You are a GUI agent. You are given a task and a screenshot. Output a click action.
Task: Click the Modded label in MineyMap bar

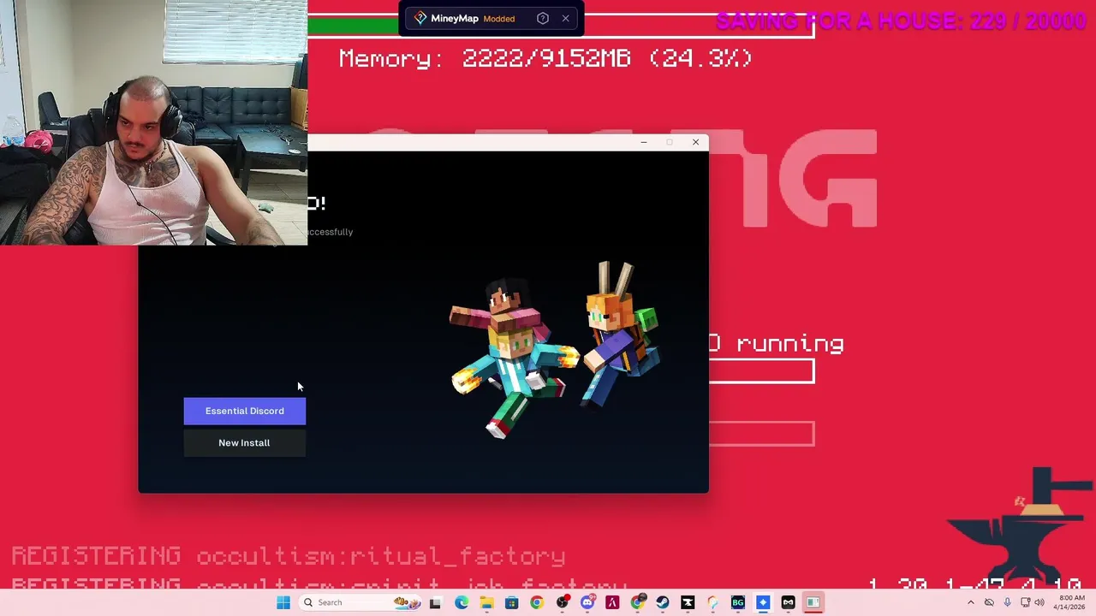pos(498,19)
